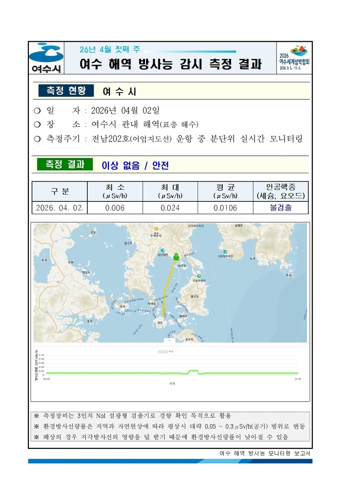Click the 오도 label on map
Image resolution: width=341 pixels, height=483 pixels.
pyautogui.click(x=71, y=262)
